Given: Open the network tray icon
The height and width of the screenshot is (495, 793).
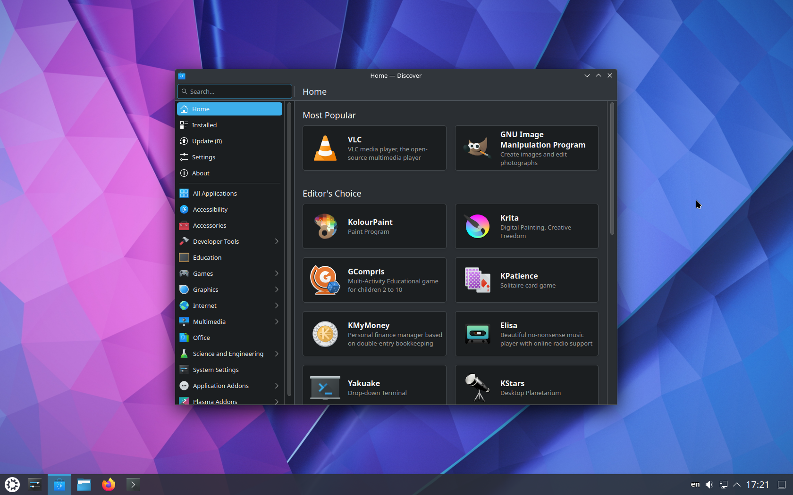Looking at the screenshot, I should tap(723, 485).
